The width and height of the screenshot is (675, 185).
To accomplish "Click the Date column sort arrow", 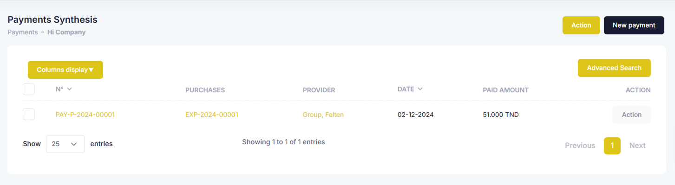I will point(420,89).
